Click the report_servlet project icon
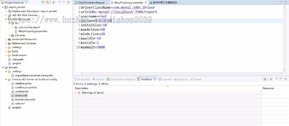 [6, 7]
